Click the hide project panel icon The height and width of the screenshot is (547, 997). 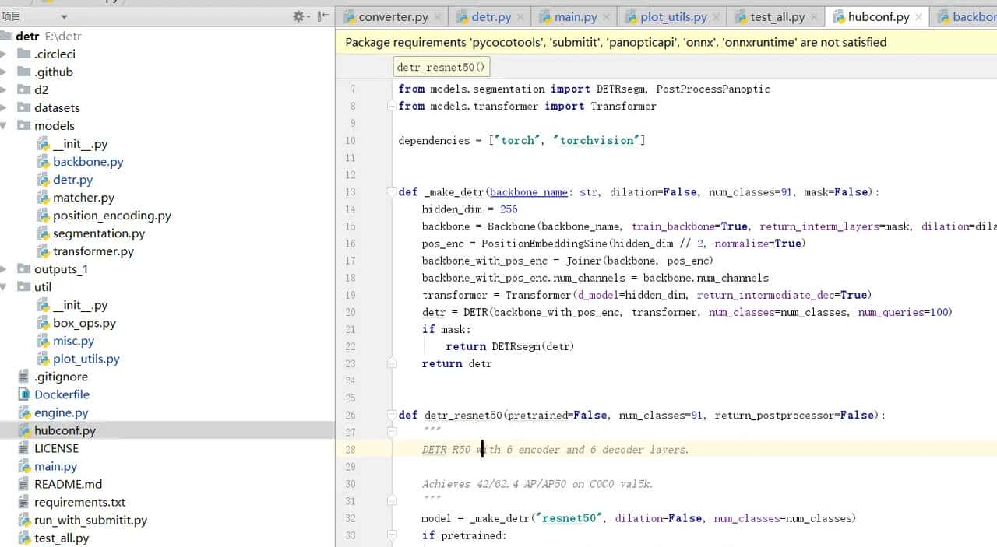(323, 16)
